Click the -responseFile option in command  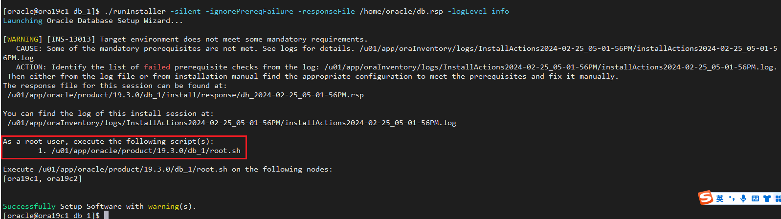327,11
